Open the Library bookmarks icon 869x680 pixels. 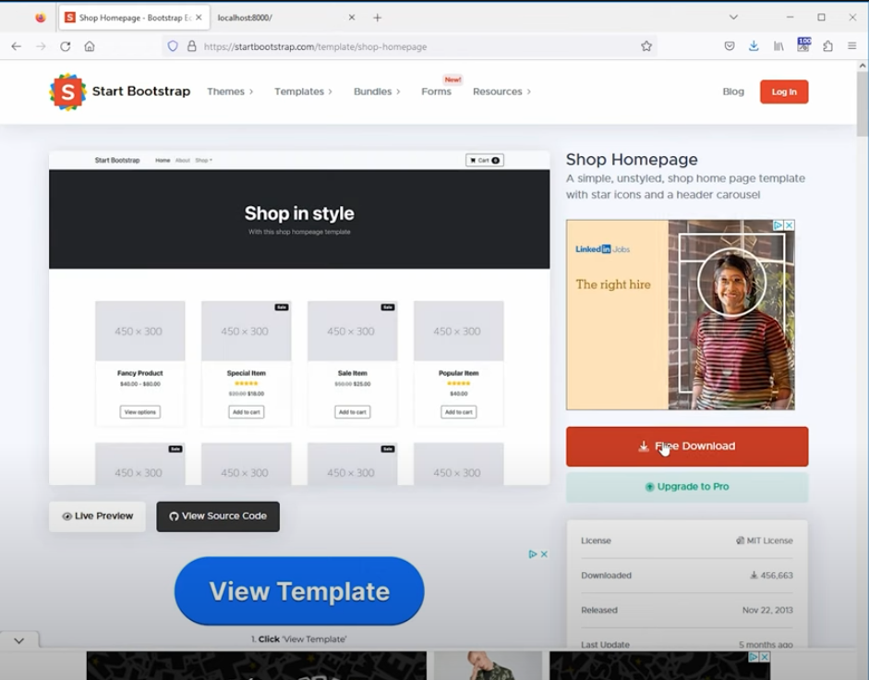tap(778, 46)
